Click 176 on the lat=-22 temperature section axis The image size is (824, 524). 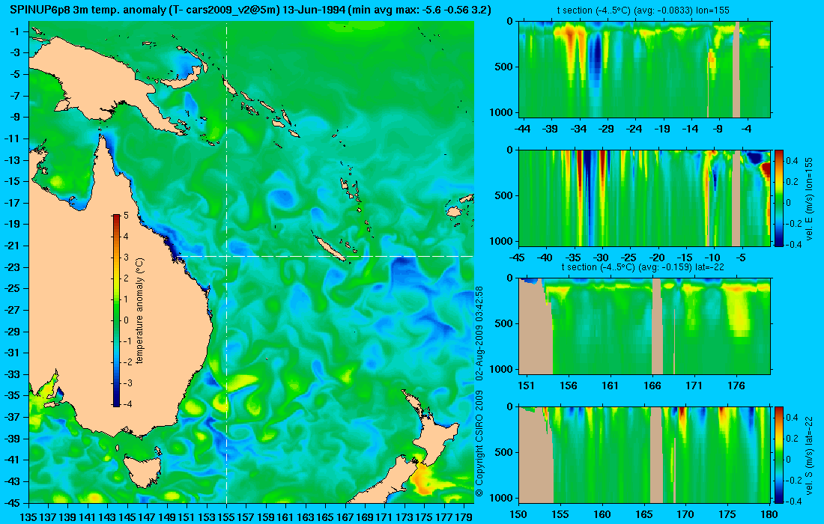pyautogui.click(x=736, y=386)
